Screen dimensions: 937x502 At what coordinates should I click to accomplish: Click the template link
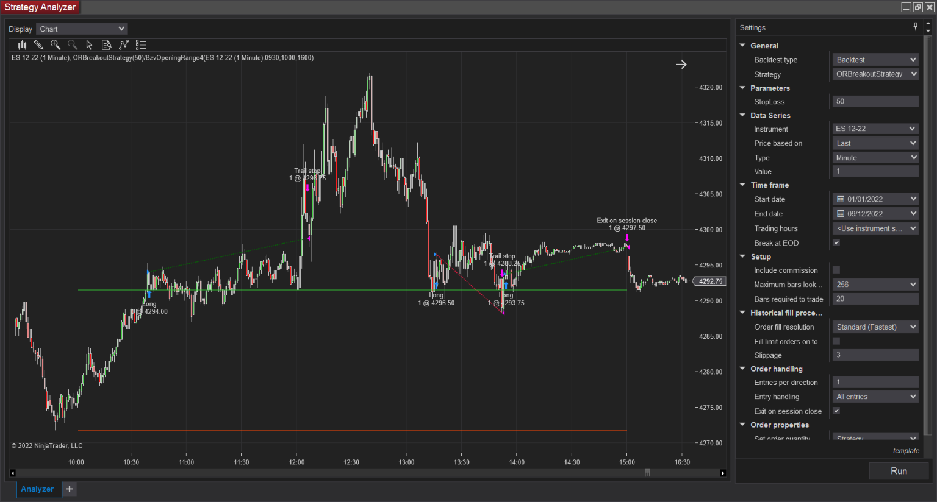[x=906, y=451]
